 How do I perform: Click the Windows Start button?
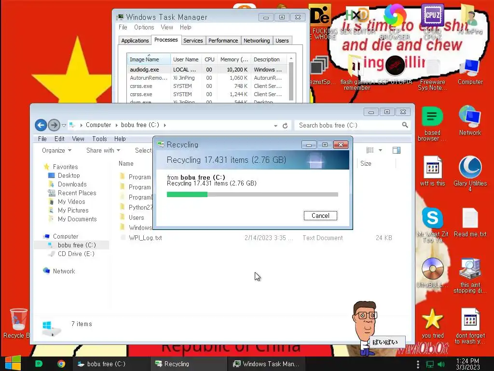coord(13,363)
